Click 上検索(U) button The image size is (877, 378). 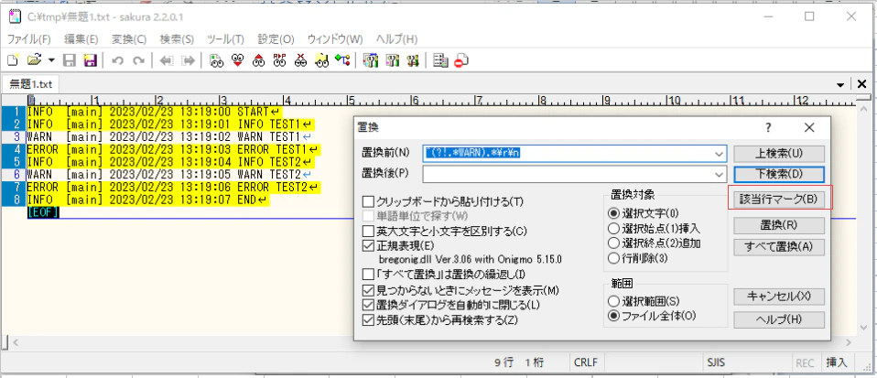779,153
